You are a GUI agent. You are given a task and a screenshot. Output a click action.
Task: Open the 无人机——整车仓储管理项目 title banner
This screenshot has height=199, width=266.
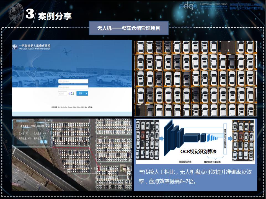pyautogui.click(x=130, y=27)
